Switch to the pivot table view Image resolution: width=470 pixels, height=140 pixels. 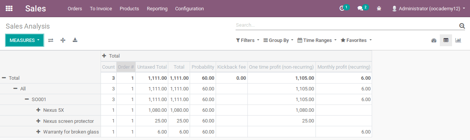446,40
